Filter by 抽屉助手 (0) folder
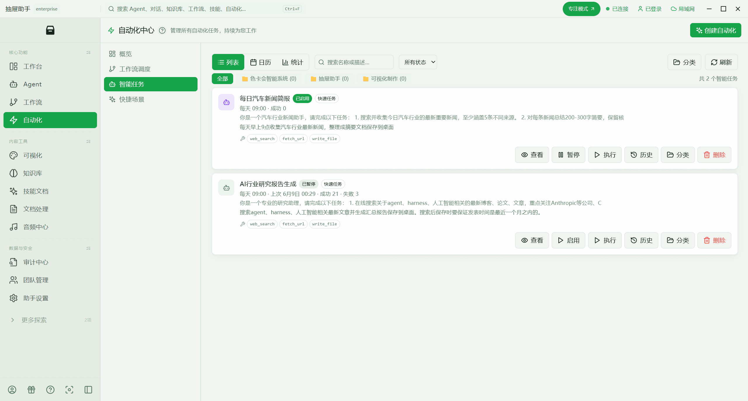 [x=330, y=79]
